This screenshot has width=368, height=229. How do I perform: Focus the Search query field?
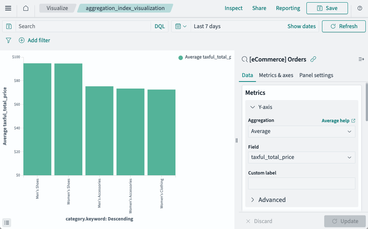[x=83, y=26]
